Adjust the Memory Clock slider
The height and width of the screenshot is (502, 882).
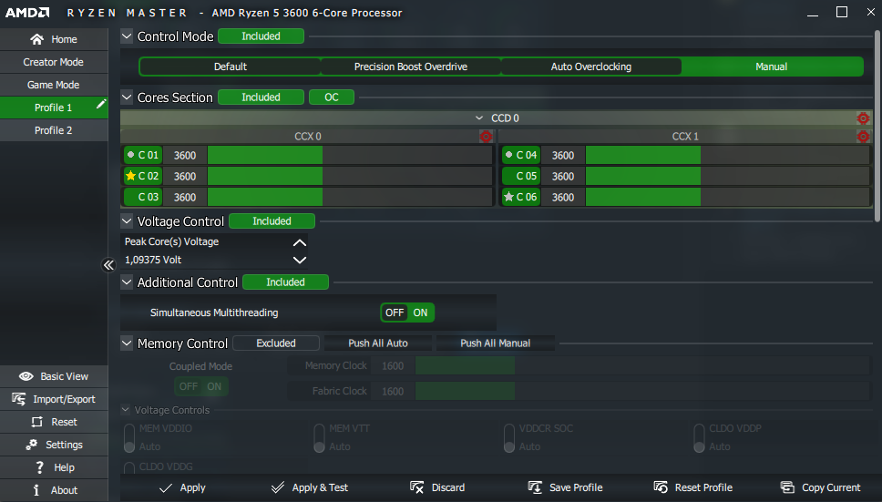point(643,366)
